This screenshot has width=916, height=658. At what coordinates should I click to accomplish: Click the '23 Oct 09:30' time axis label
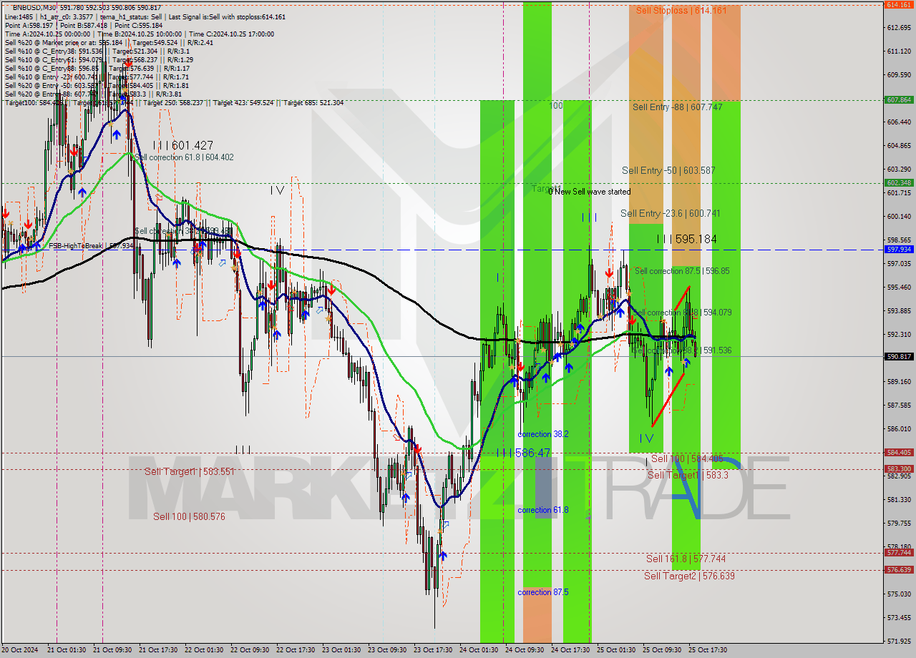click(386, 650)
